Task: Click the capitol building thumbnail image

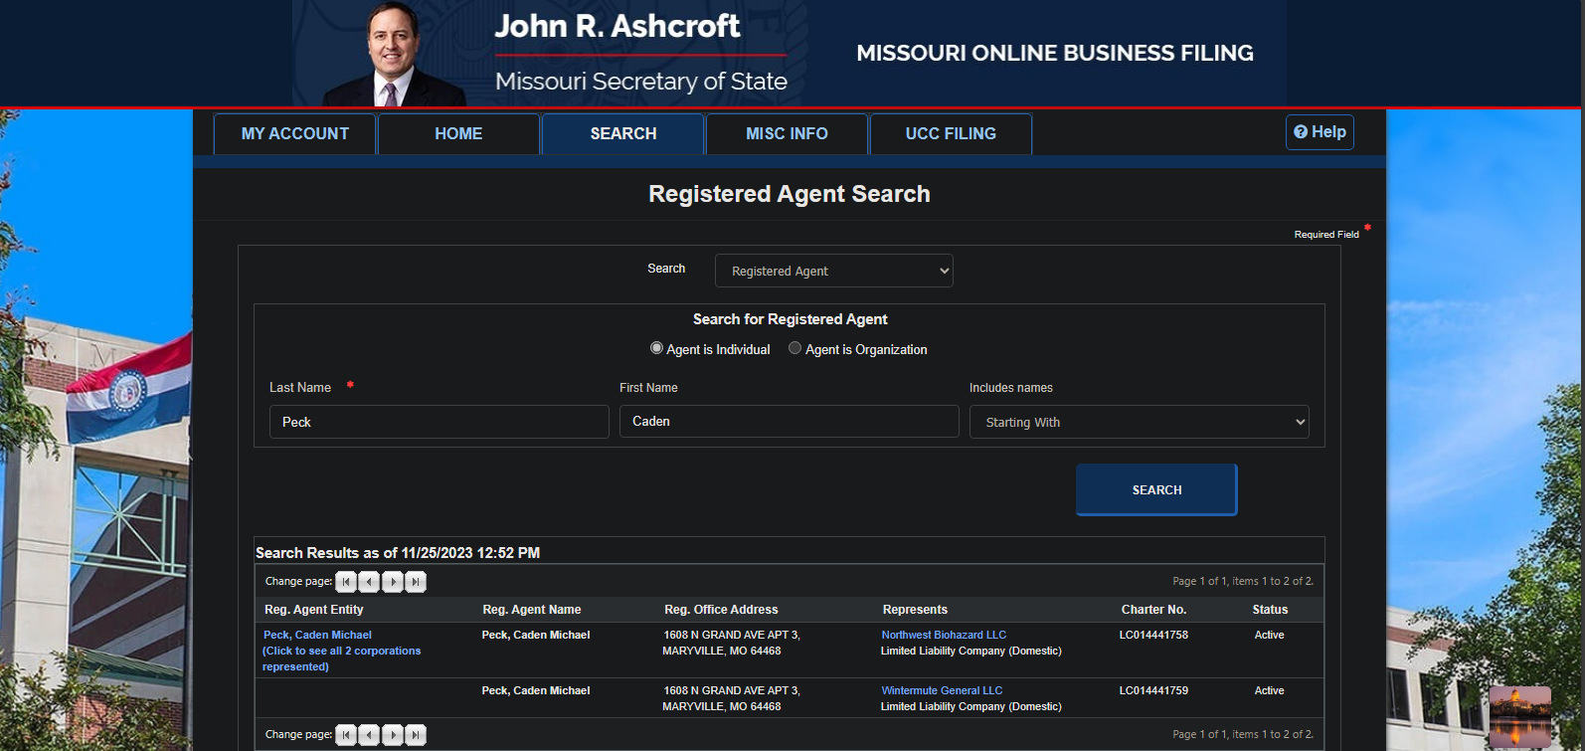Action: 1519,716
